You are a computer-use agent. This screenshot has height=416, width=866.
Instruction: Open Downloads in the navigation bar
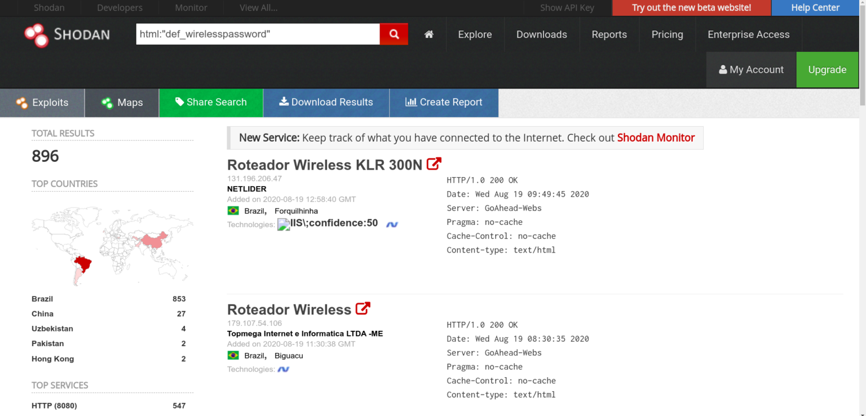(542, 34)
